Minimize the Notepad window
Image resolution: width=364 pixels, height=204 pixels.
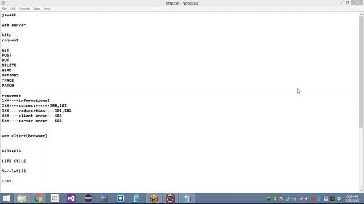click(x=340, y=3)
